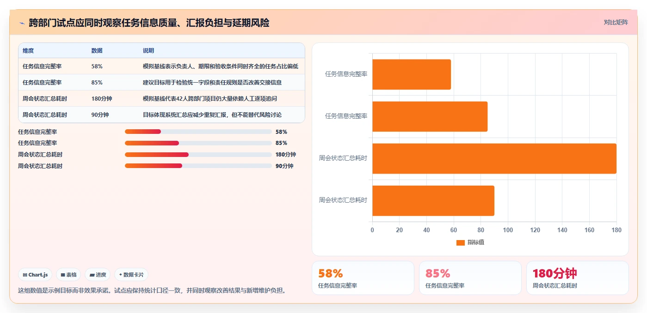Click the longest chart bar reaching 180
Screen dimensions: 647x313
pos(494,159)
